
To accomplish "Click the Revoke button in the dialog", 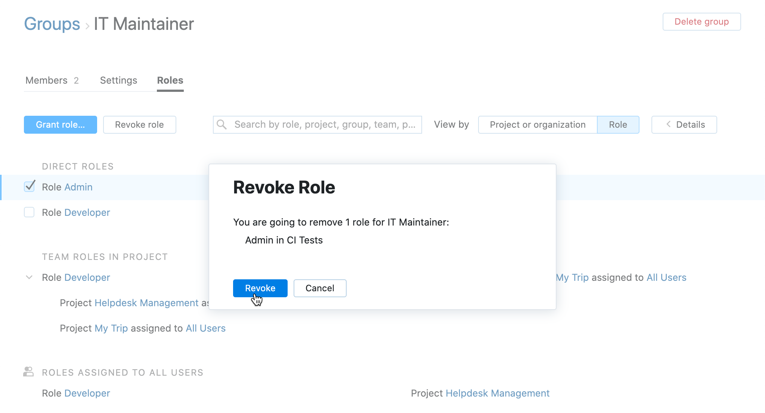I will click(x=260, y=288).
